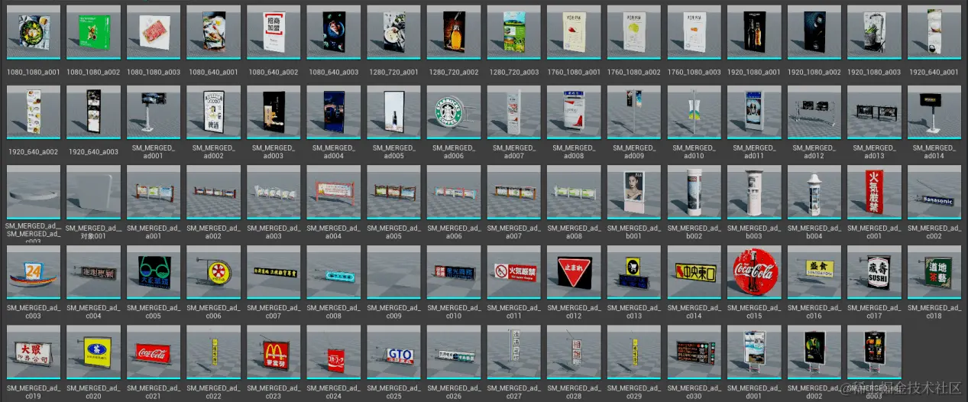The height and width of the screenshot is (402, 968).
Task: Select the Panasonic sign SM_MERGED_ad_c002
Action: 934,192
